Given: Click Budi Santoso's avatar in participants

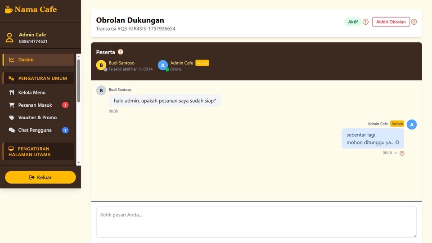Looking at the screenshot, I should pos(101,65).
